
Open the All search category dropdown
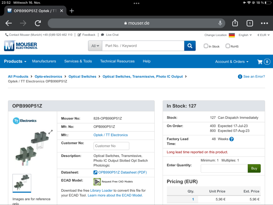[95, 46]
